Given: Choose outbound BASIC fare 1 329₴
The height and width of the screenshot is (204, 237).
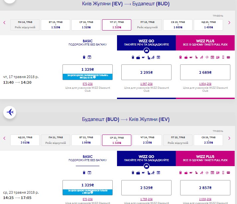Looking at the screenshot, I should pyautogui.click(x=87, y=69).
